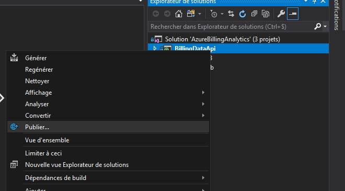The width and height of the screenshot is (345, 191).
Task: Open the Dépendances de build submenu
Action: (x=108, y=178)
